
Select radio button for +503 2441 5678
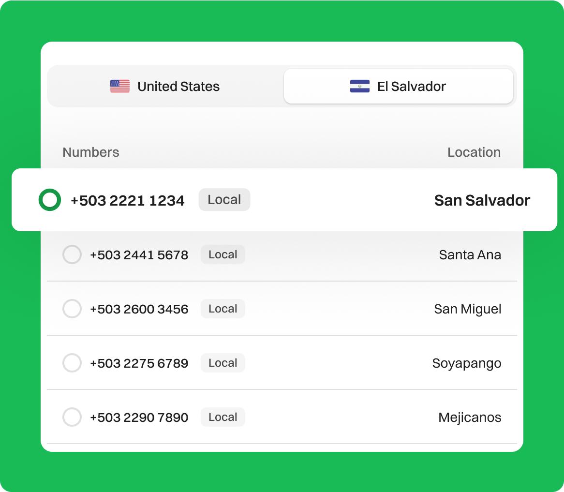click(x=72, y=254)
